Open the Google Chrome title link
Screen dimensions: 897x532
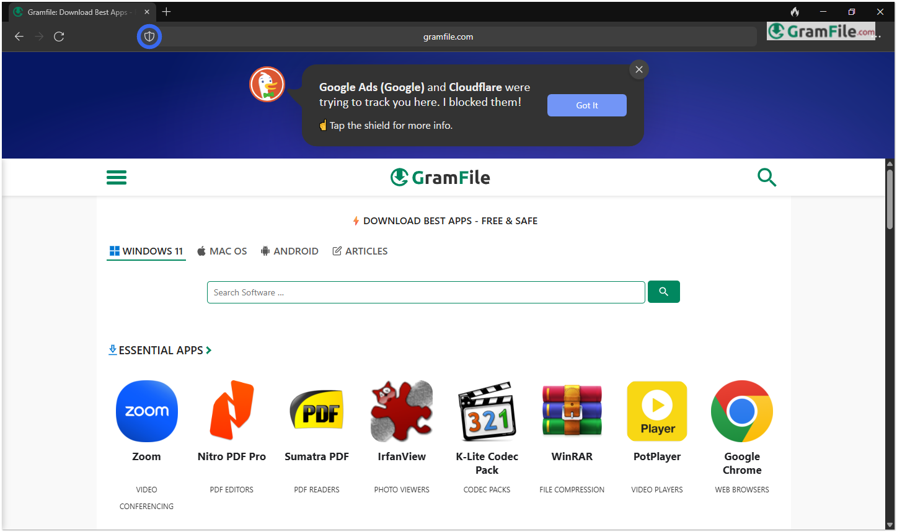[742, 463]
